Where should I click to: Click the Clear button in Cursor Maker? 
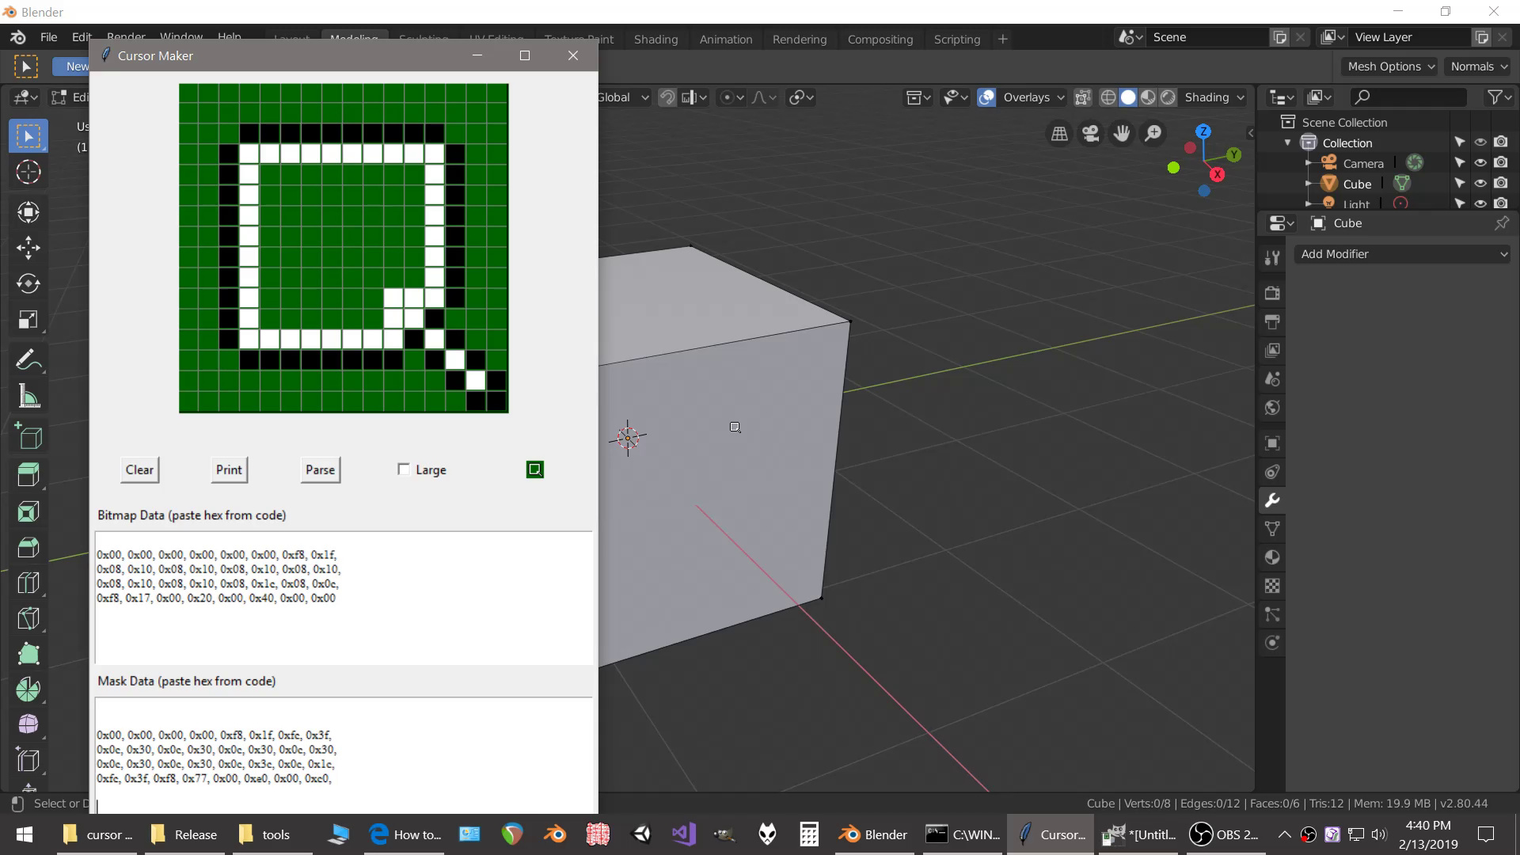click(x=138, y=469)
